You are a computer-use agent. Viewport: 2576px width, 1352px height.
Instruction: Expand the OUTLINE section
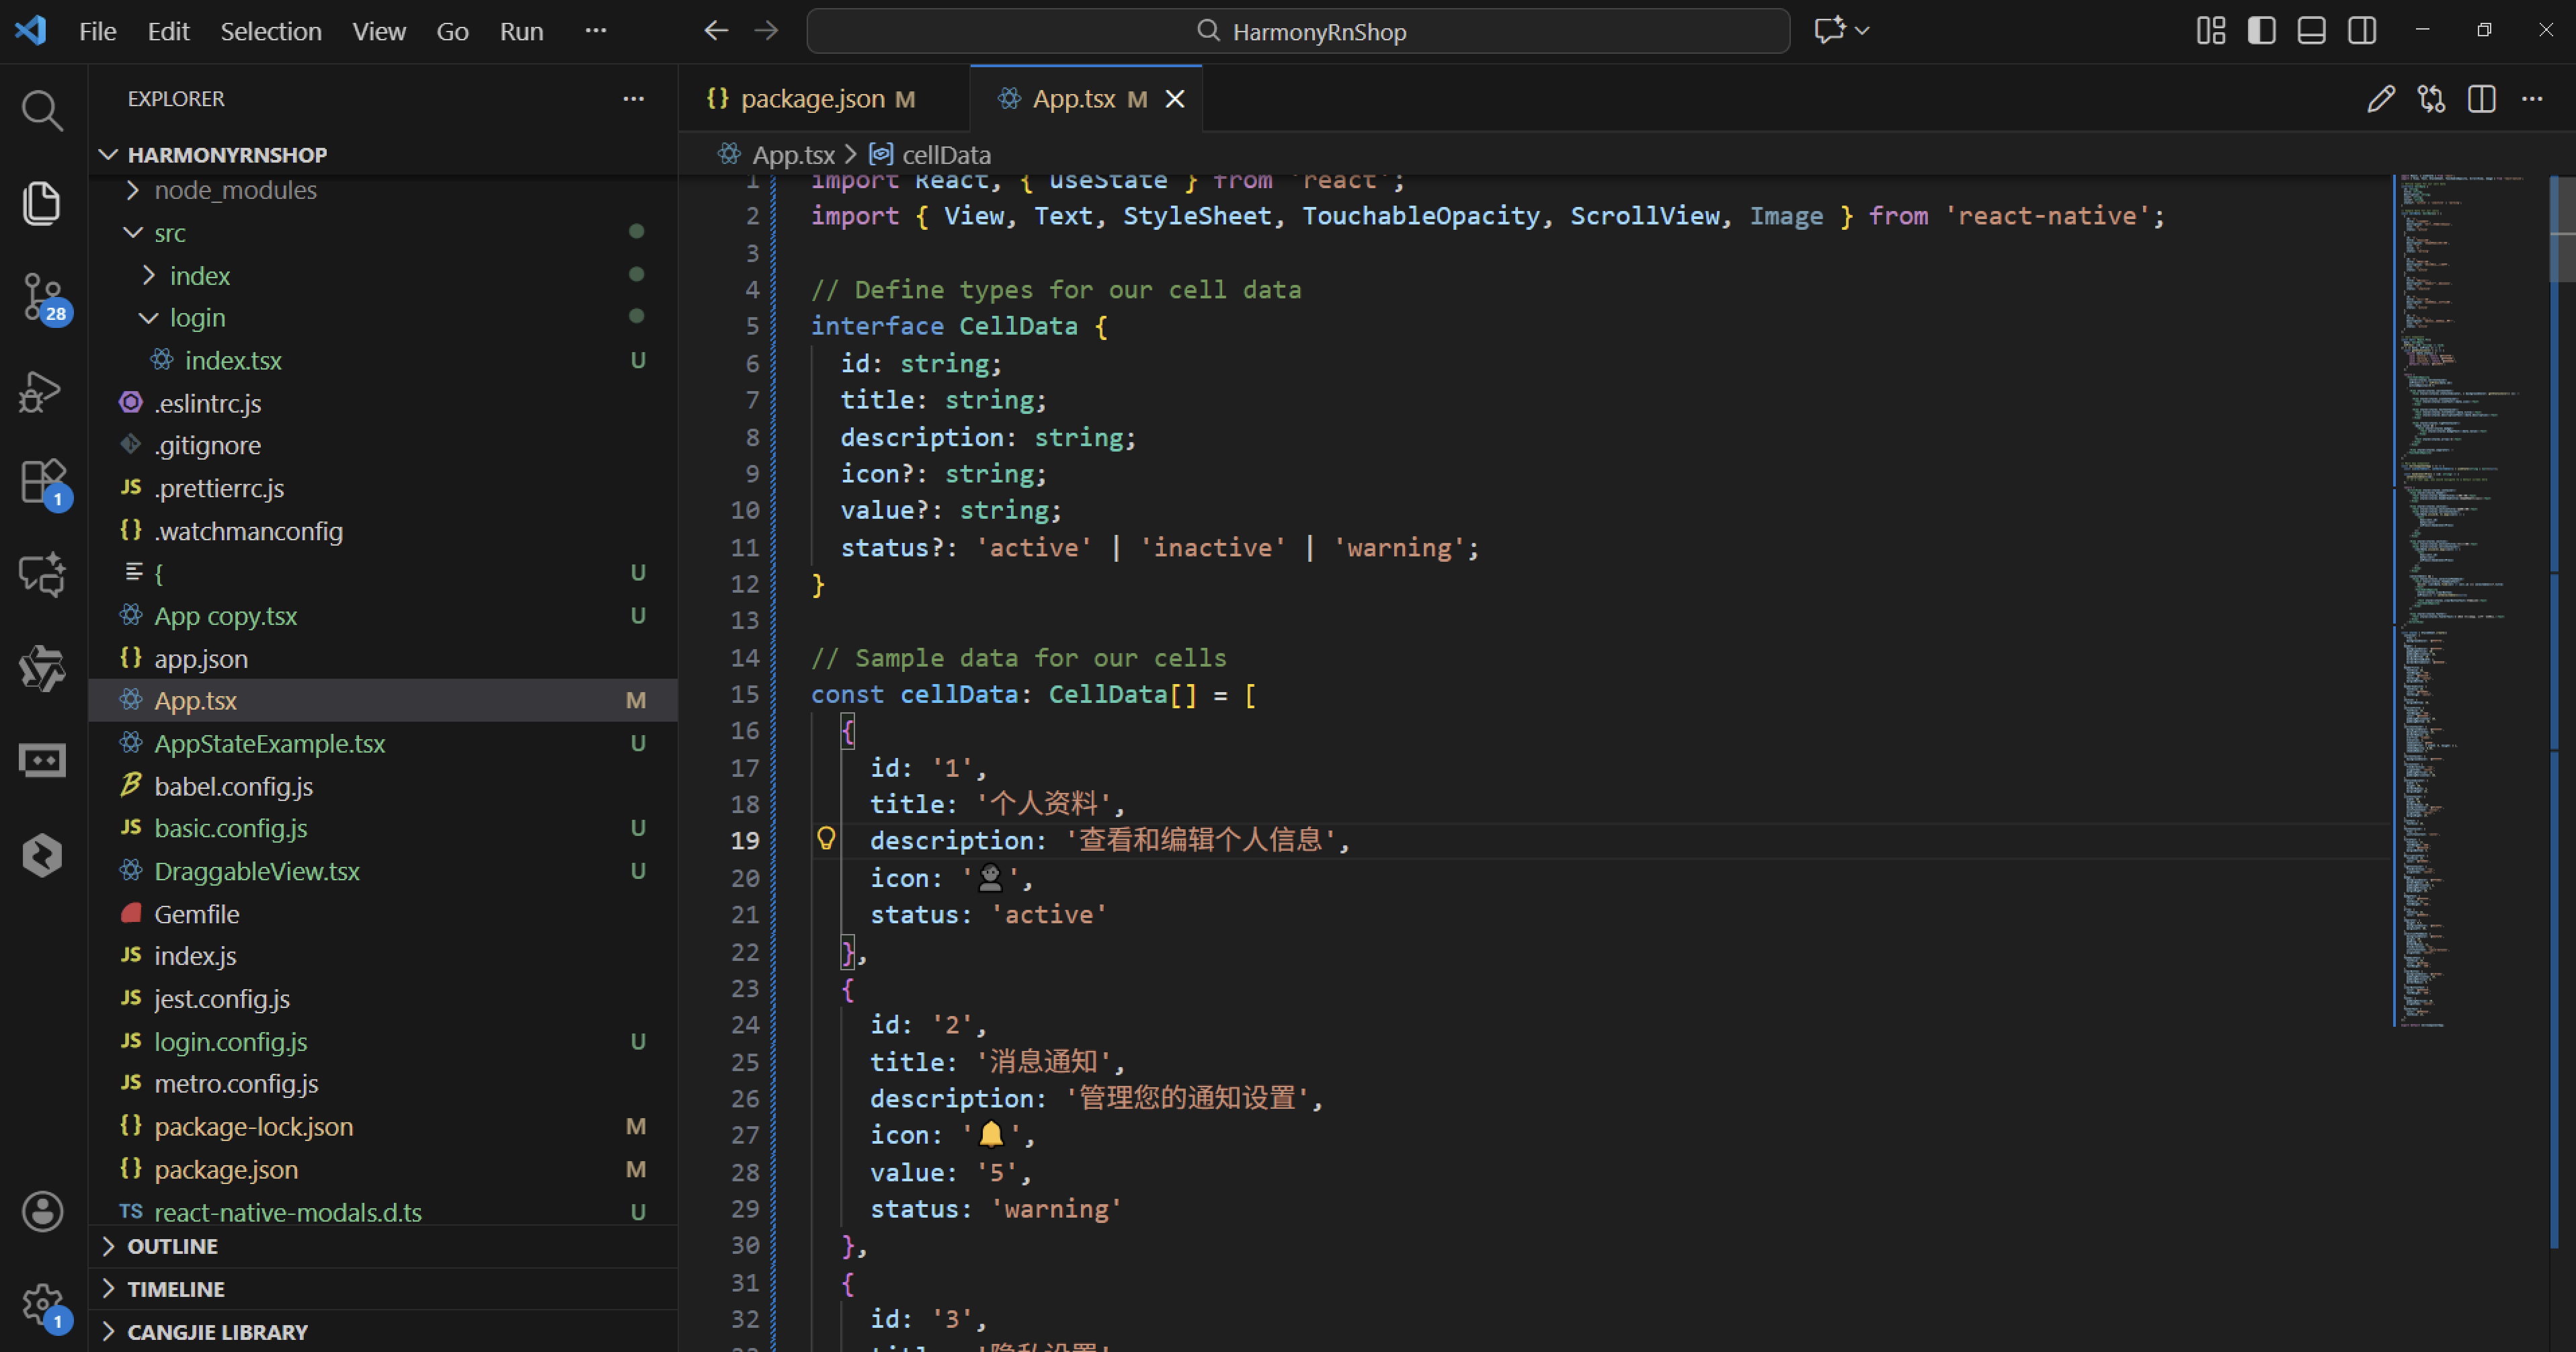172,1246
